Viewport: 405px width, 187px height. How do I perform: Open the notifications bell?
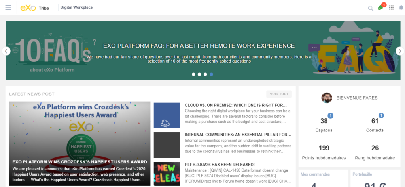(401, 8)
